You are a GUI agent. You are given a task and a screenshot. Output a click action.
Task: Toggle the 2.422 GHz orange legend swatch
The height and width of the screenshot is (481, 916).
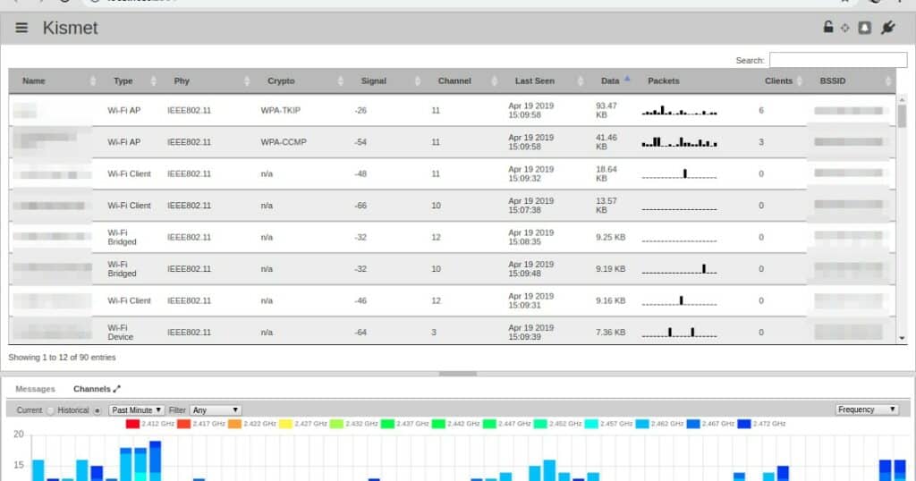click(234, 424)
